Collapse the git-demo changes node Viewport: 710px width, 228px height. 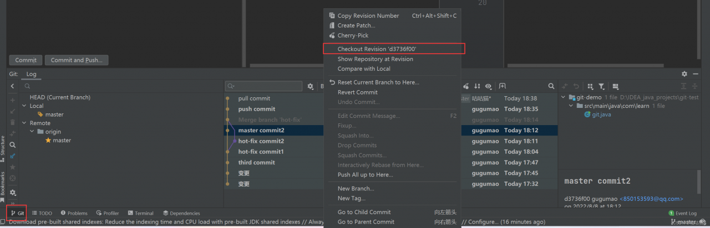564,97
